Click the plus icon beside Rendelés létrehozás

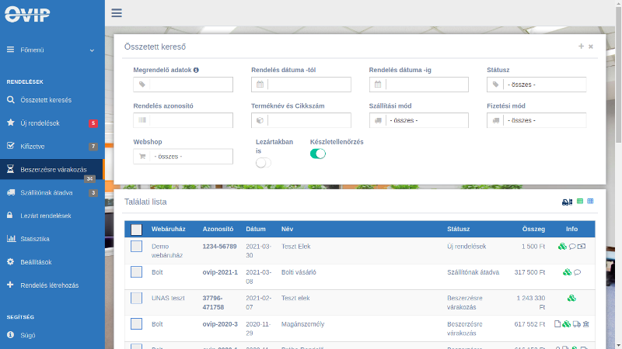[x=10, y=285]
